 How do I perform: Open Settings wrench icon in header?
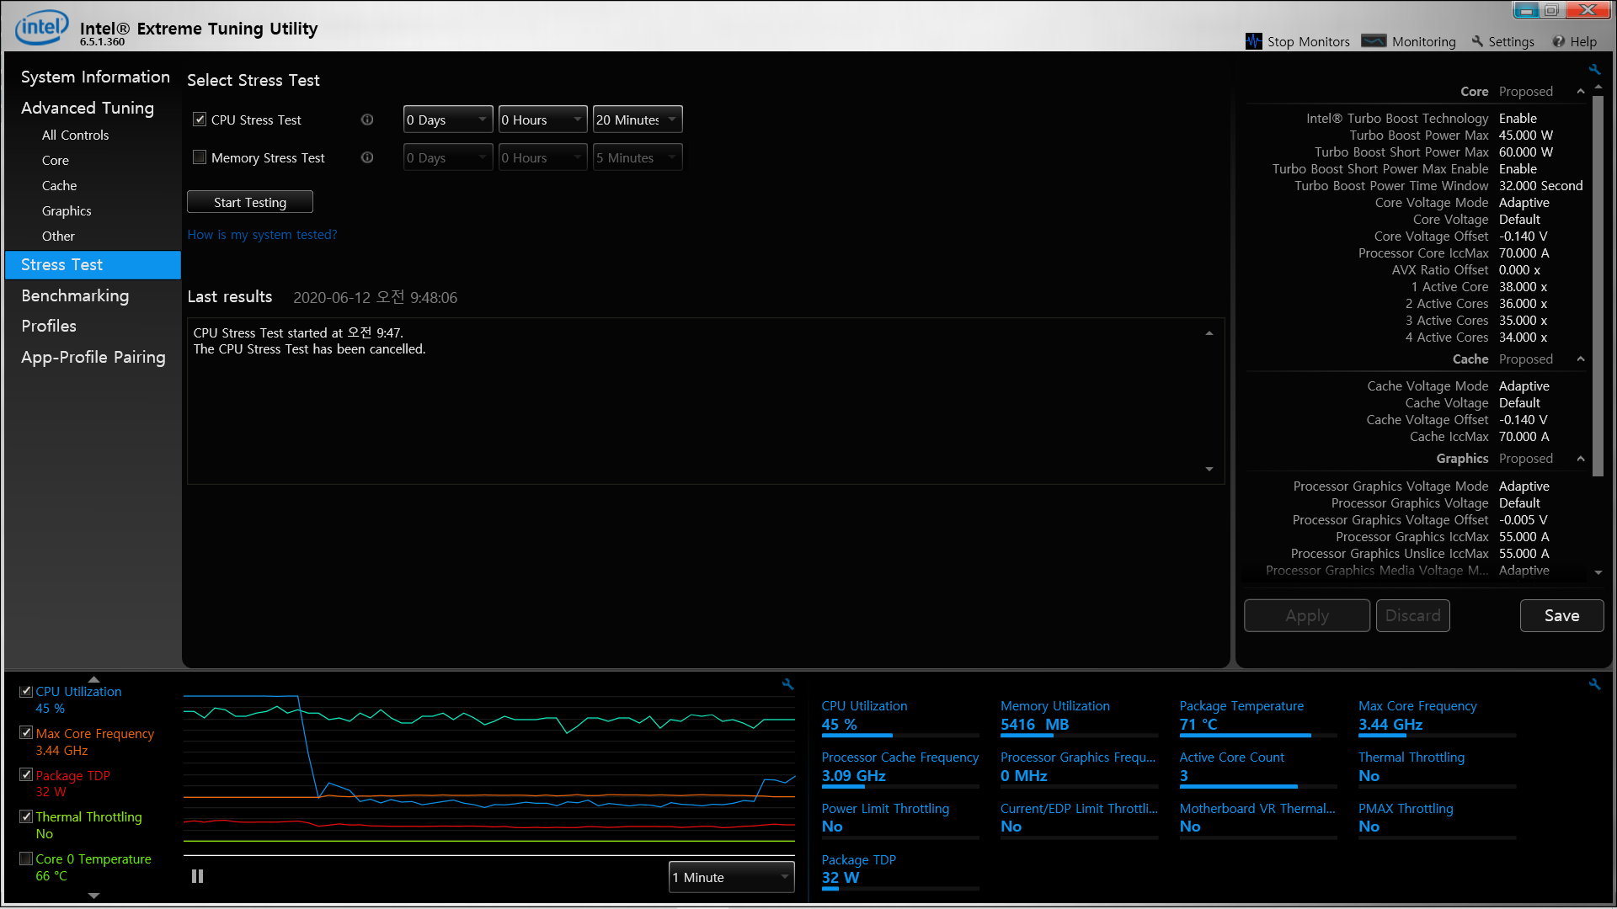[1477, 41]
